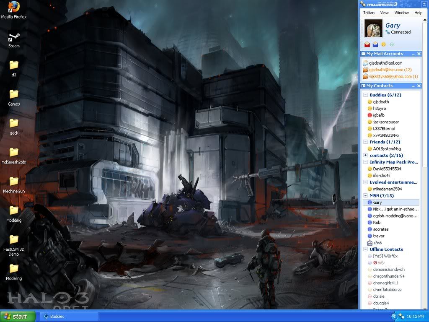Open the Help menu
Image resolution: width=429 pixels, height=322 pixels.
pyautogui.click(x=418, y=13)
